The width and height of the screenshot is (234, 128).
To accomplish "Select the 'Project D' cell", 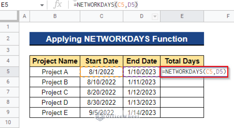I will pyautogui.click(x=55, y=102).
